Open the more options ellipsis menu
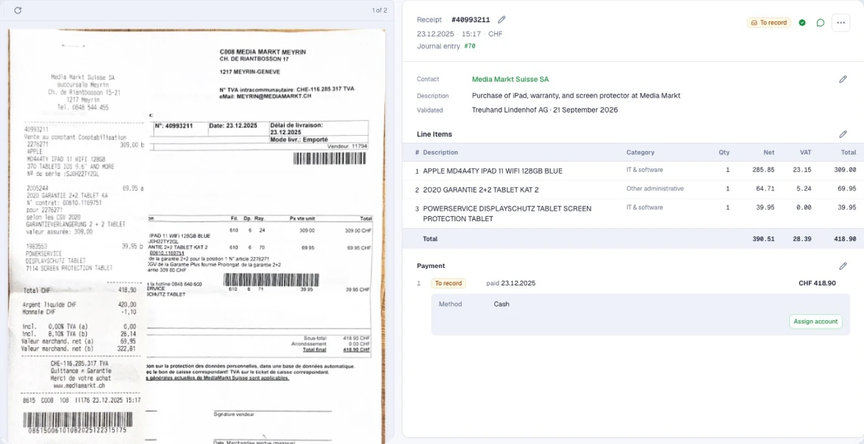The image size is (864, 444). (841, 23)
